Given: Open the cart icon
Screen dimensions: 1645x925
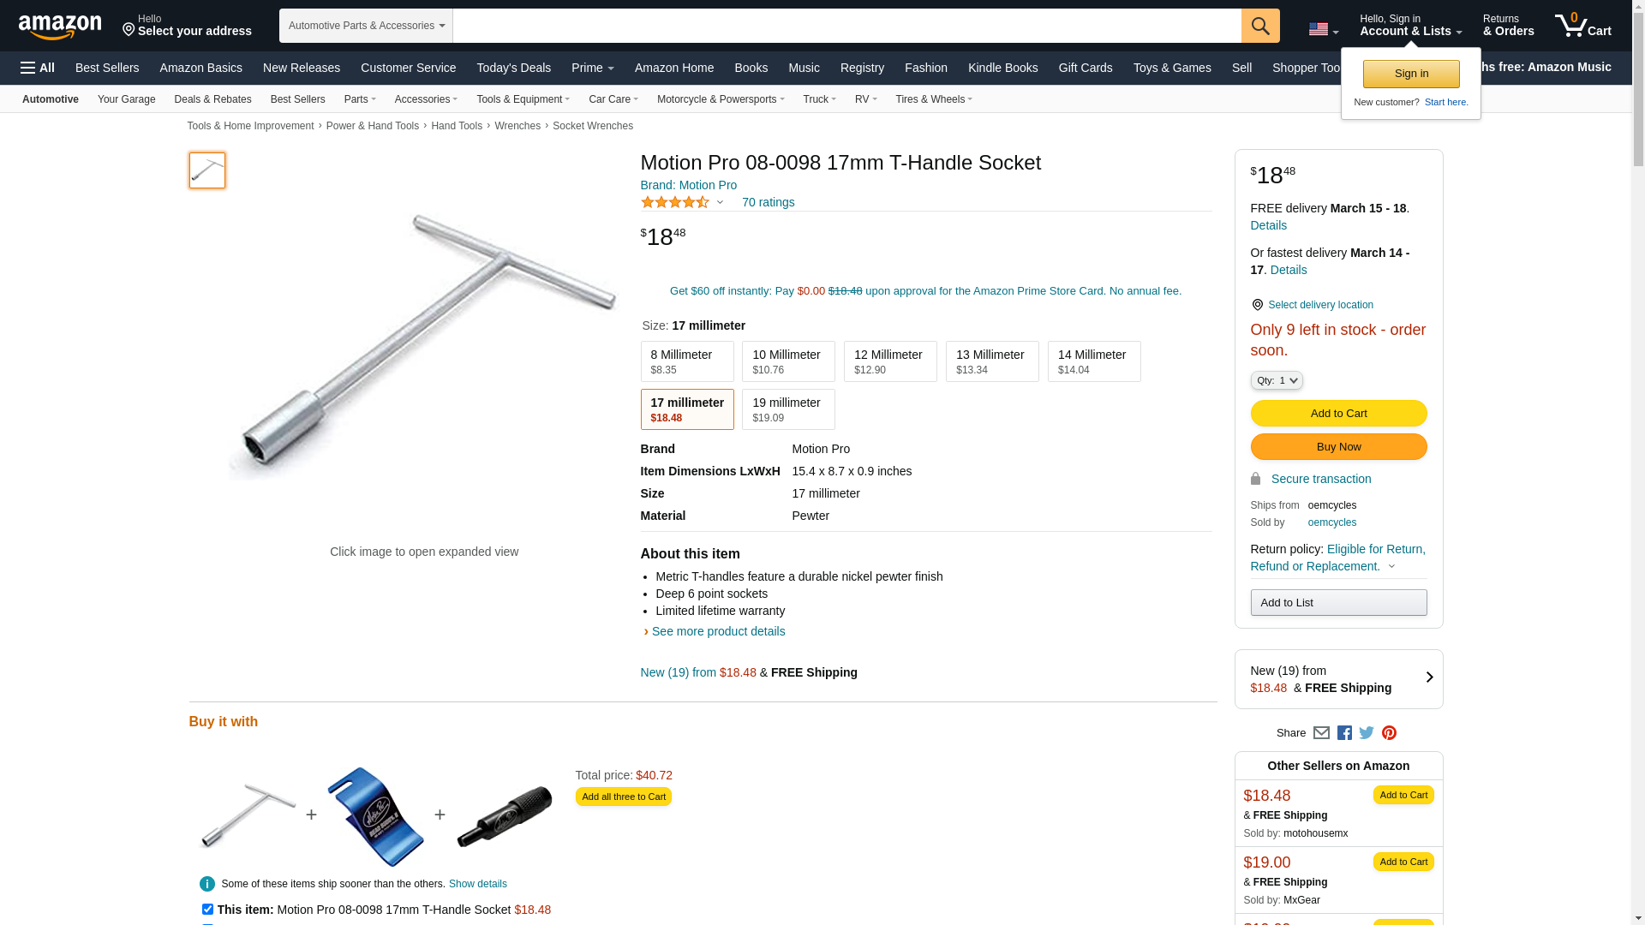Looking at the screenshot, I should [x=1582, y=26].
